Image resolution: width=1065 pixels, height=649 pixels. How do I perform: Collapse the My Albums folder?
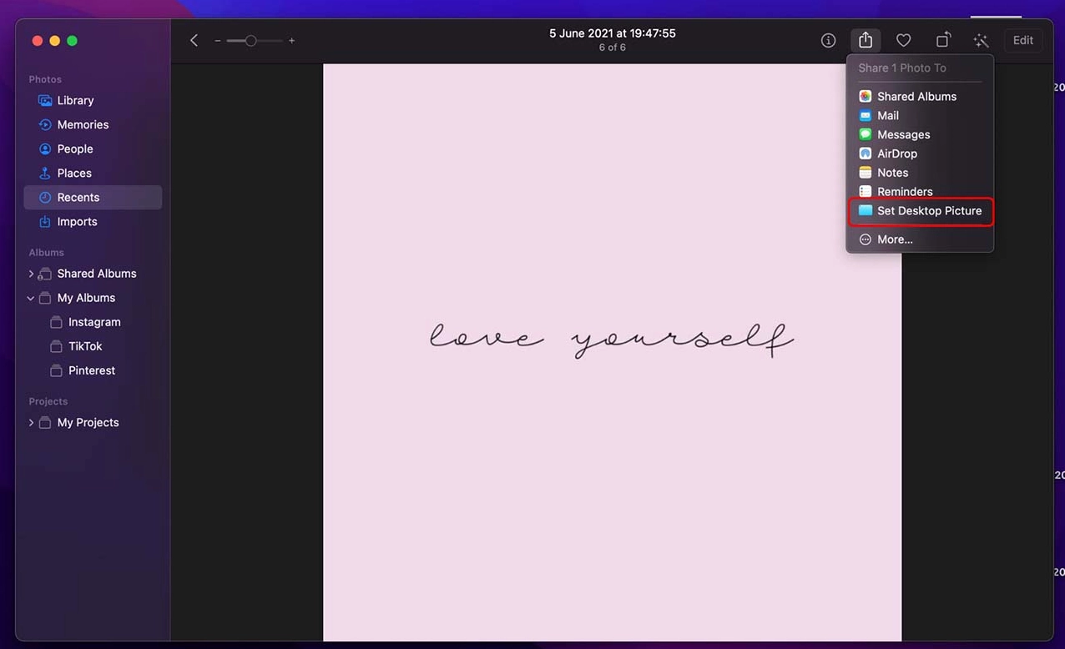tap(31, 298)
